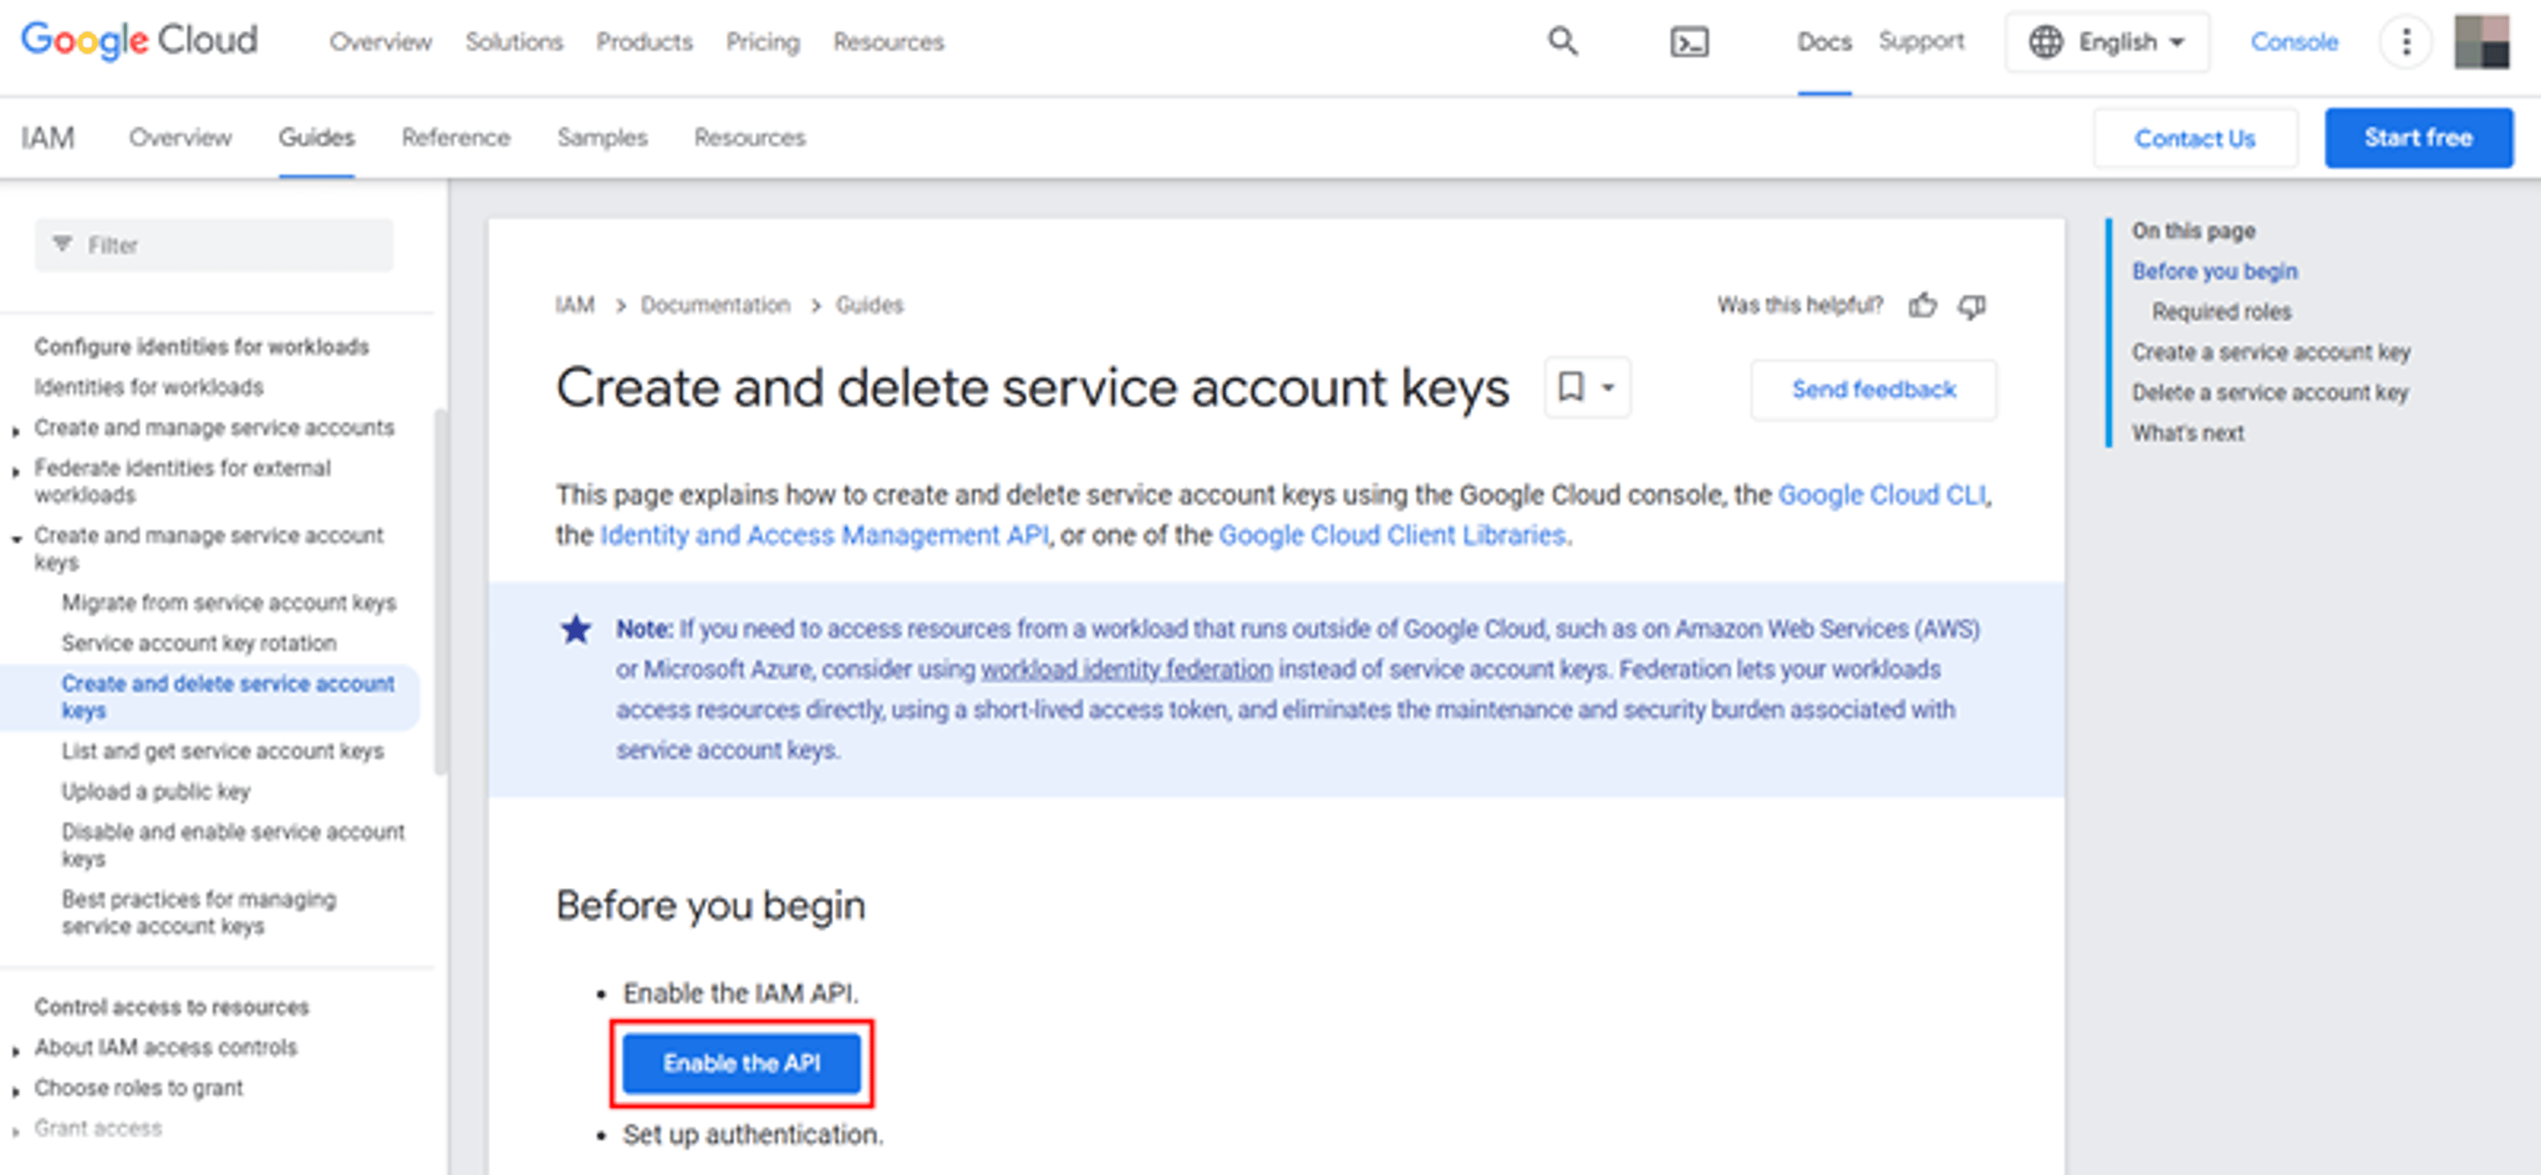
Task: Open workload identity federation link
Action: (x=1126, y=669)
